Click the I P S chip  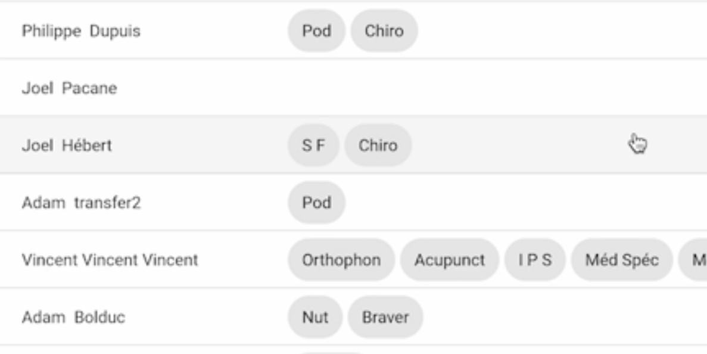click(x=535, y=260)
